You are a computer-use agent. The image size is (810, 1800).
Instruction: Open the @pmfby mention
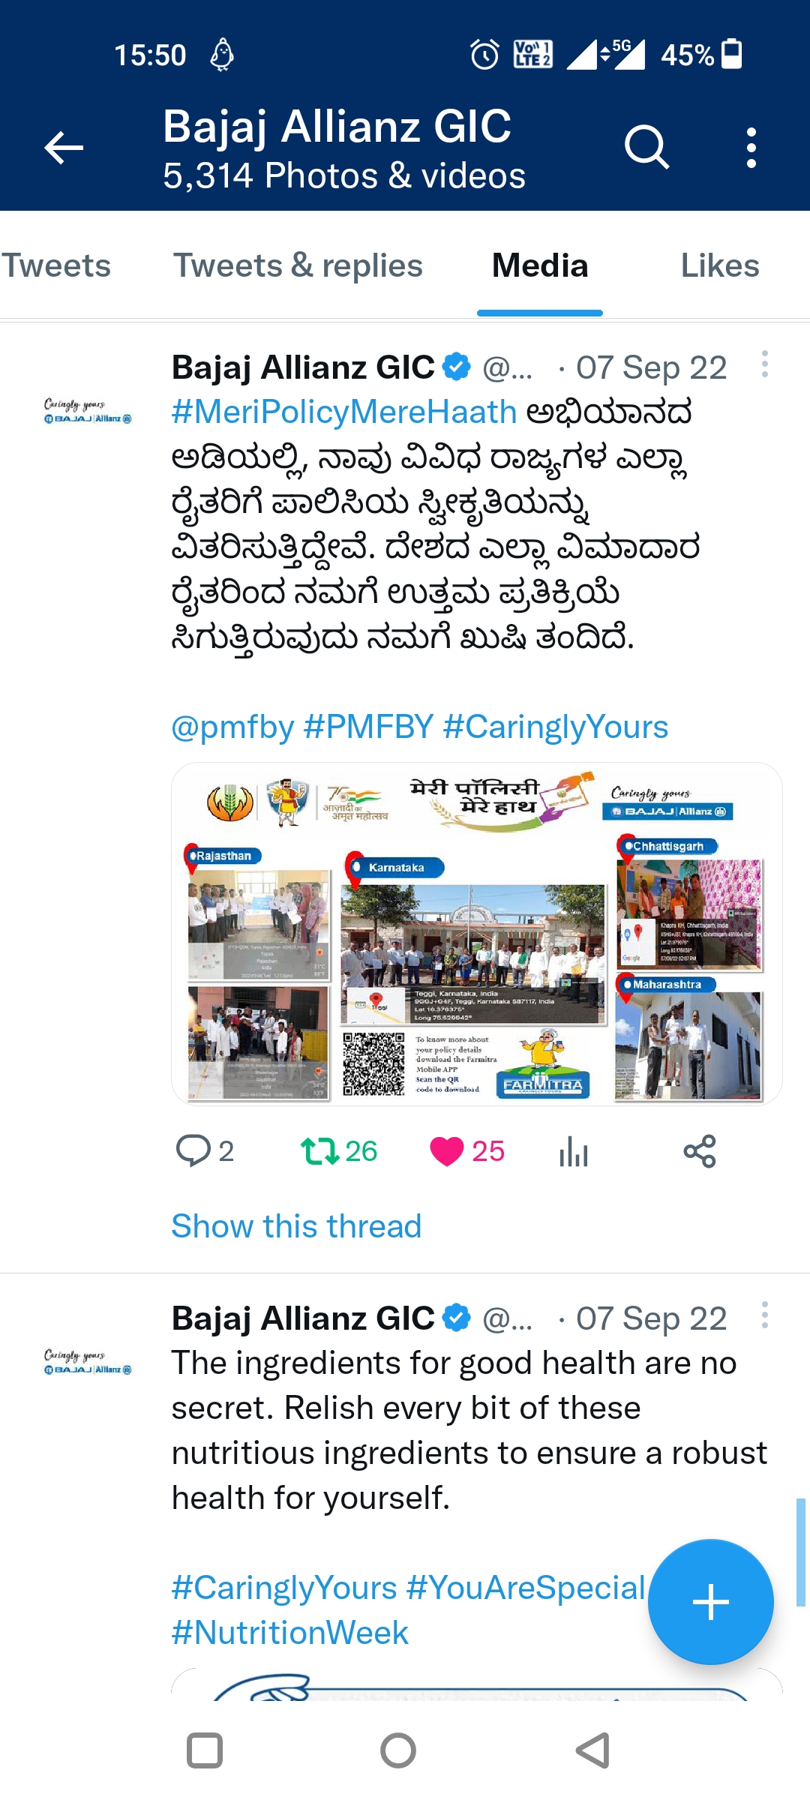[232, 727]
